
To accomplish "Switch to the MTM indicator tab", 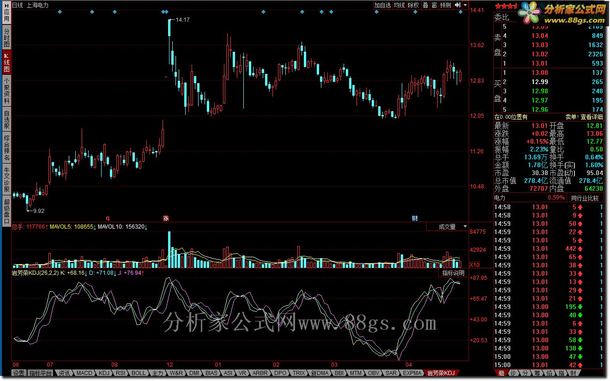I will point(356,373).
